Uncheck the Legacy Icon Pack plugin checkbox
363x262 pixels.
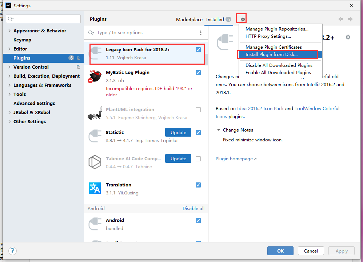coord(198,50)
